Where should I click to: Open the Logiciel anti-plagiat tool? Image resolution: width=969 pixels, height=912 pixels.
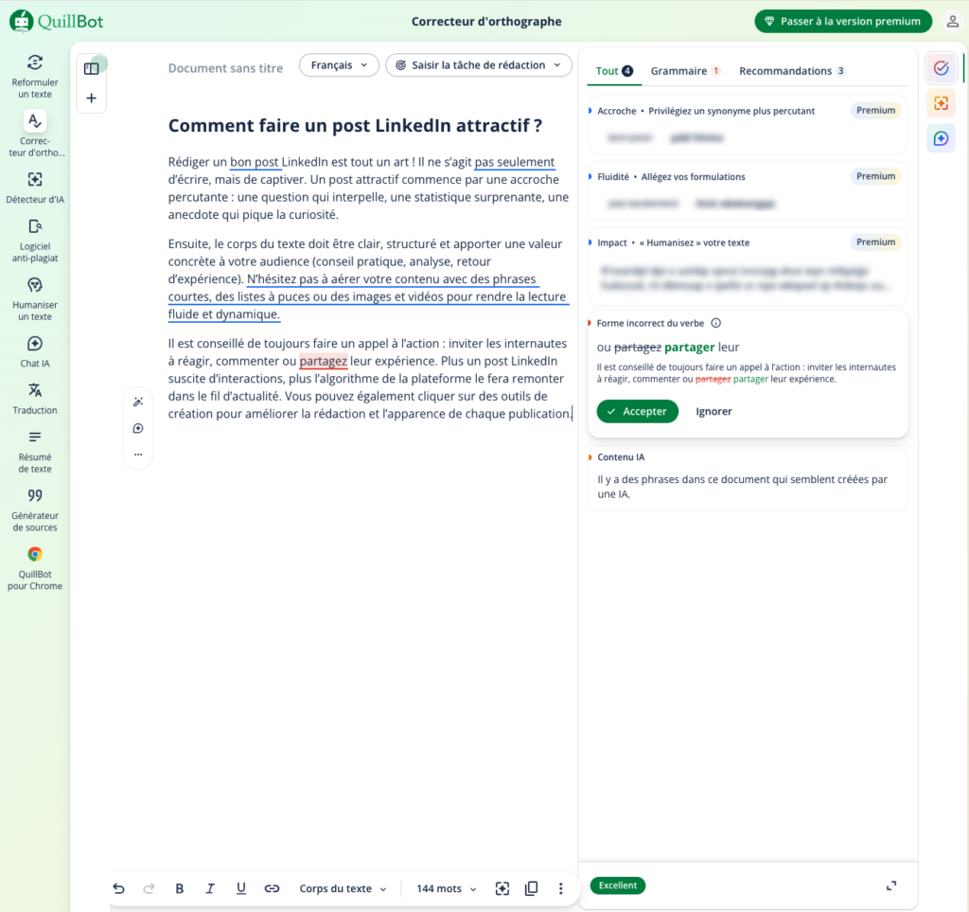click(x=35, y=235)
